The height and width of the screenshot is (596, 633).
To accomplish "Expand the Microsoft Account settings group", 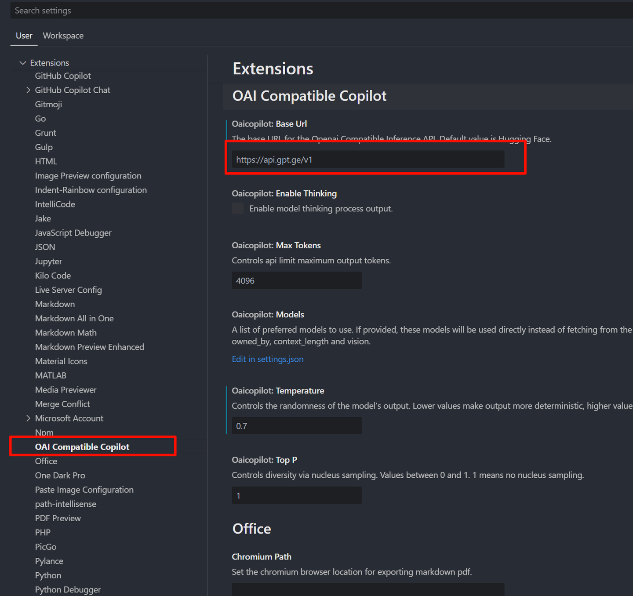I will click(28, 418).
